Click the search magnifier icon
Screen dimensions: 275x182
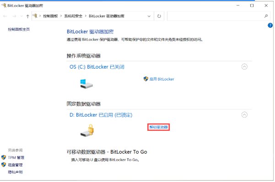(266, 16)
